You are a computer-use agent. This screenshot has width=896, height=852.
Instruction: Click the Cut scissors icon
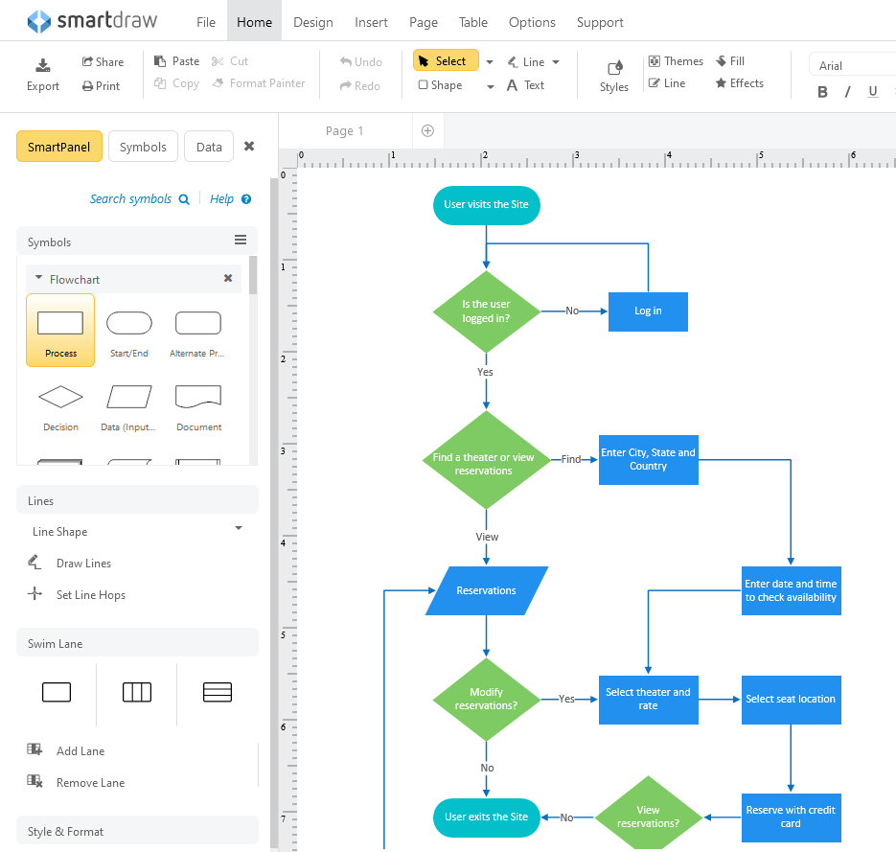(218, 61)
